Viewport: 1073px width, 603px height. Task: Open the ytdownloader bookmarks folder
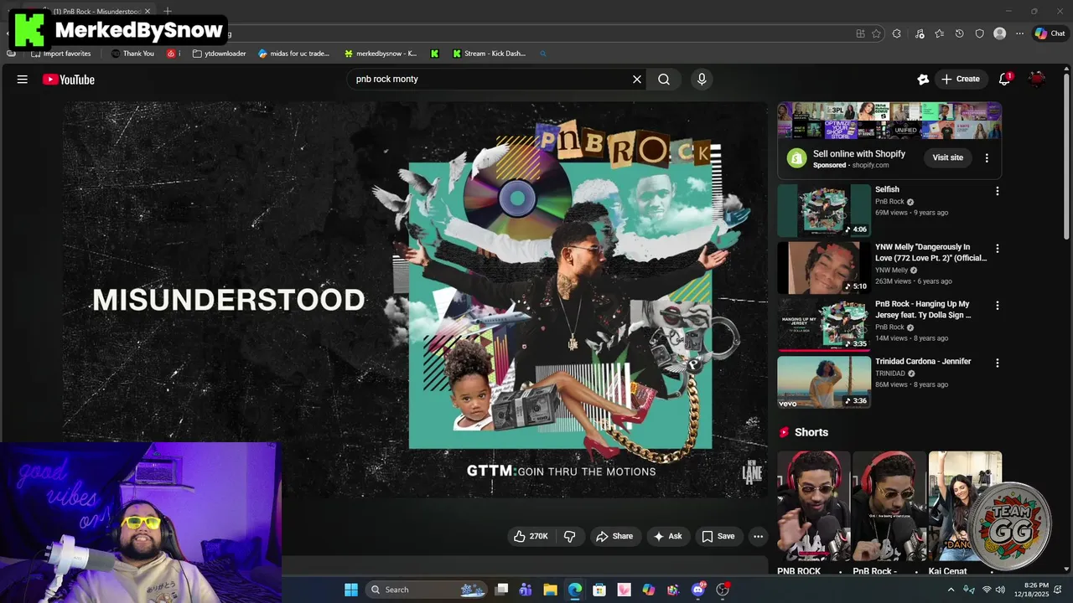tap(219, 54)
